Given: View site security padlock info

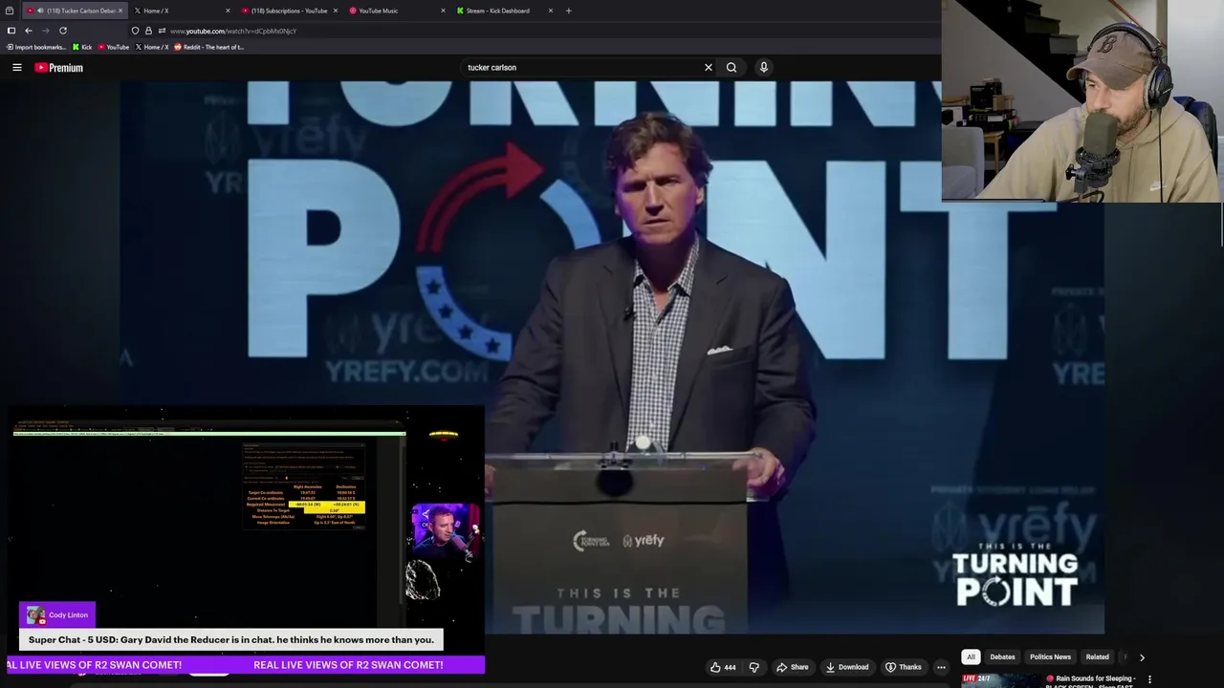Looking at the screenshot, I should click(148, 31).
